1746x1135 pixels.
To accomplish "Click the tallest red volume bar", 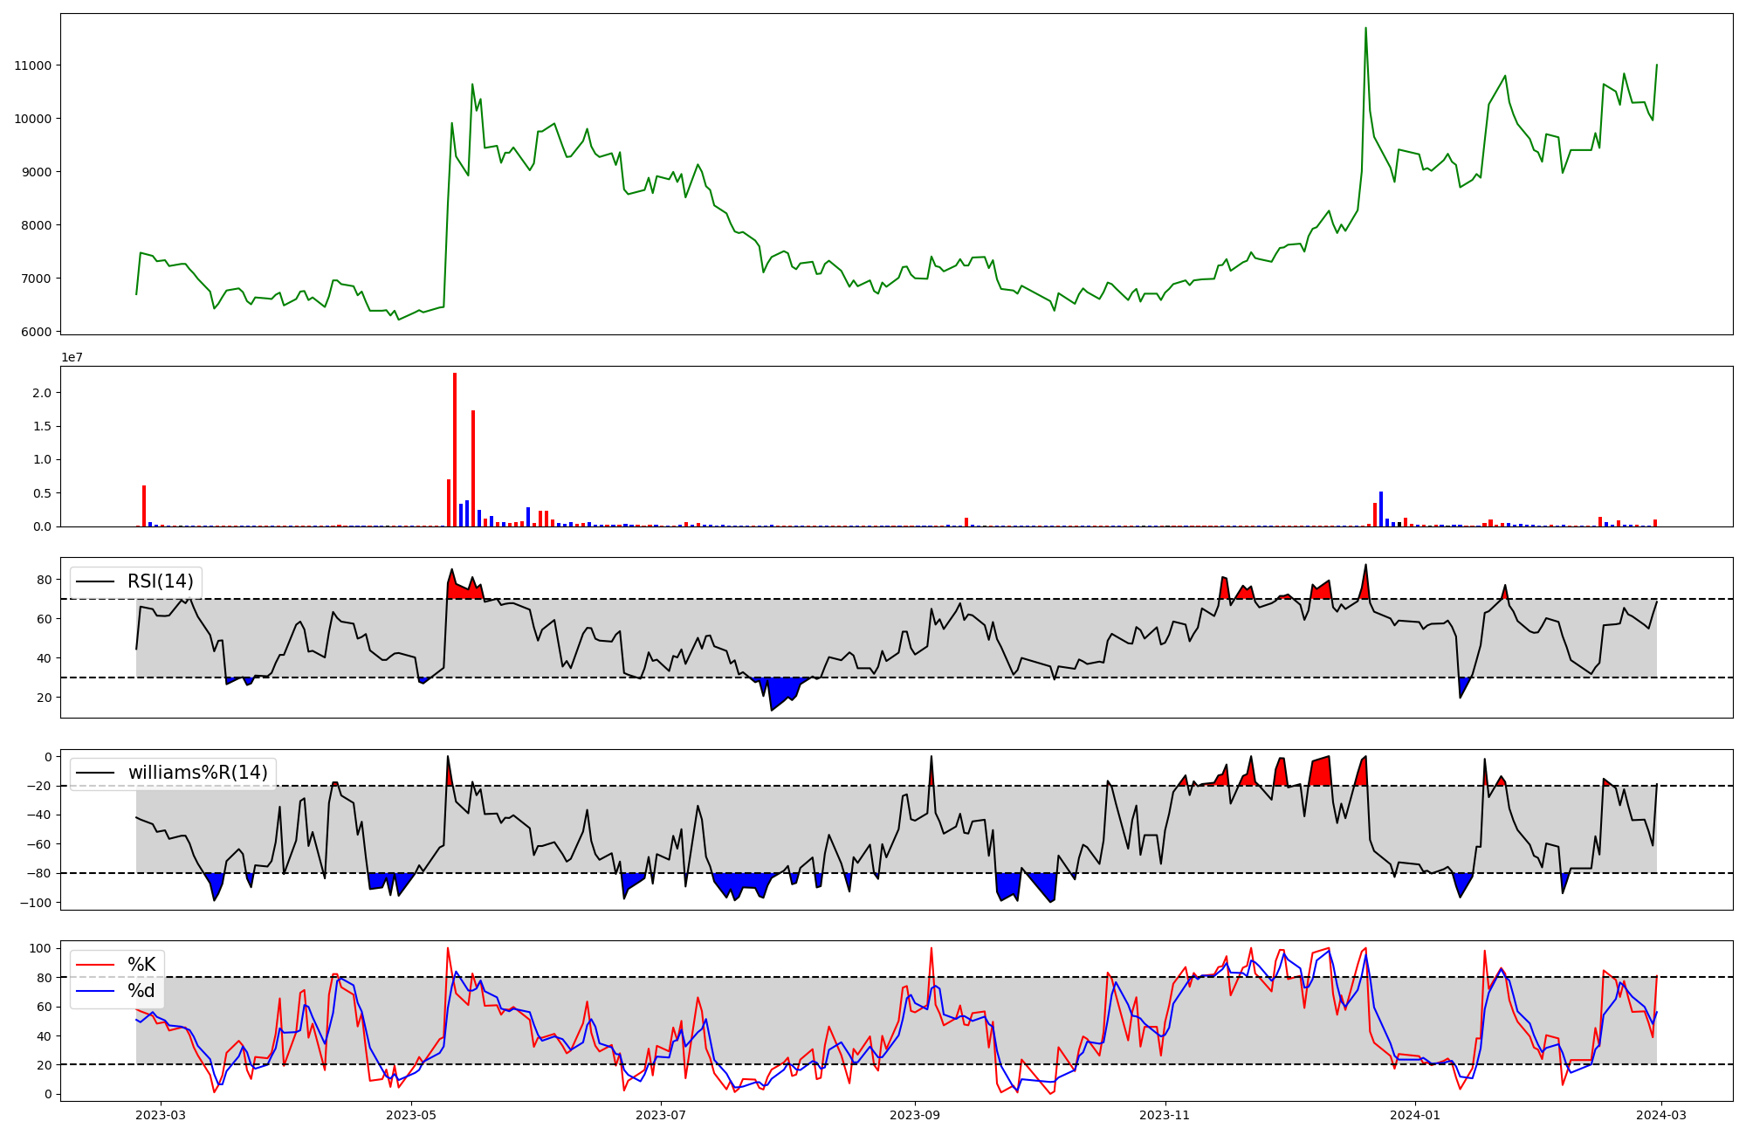I will point(455,450).
